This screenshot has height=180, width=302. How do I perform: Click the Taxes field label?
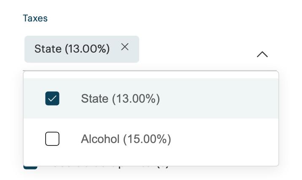35,18
